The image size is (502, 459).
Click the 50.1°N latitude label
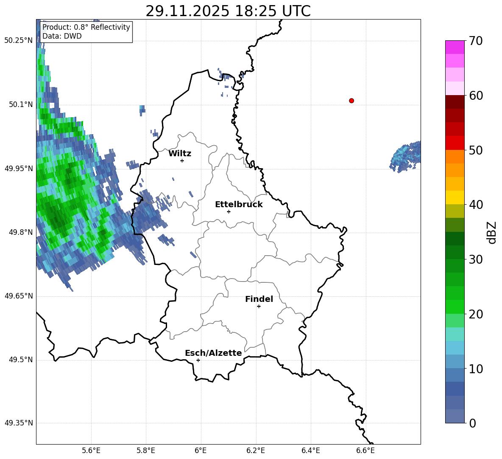(21, 104)
